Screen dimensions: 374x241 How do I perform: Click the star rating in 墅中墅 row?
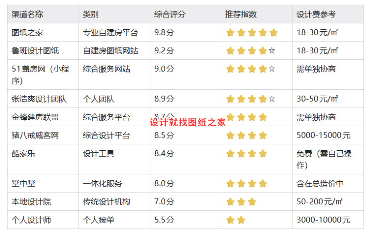pyautogui.click(x=247, y=184)
